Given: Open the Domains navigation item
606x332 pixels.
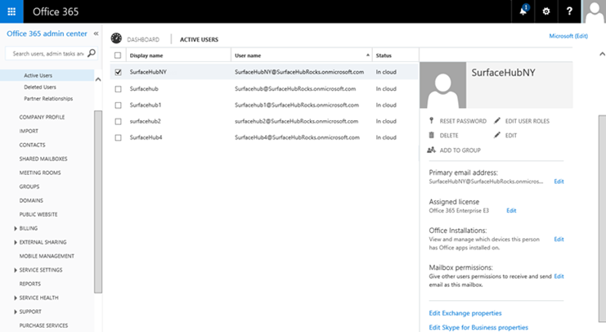Looking at the screenshot, I should pyautogui.click(x=31, y=200).
